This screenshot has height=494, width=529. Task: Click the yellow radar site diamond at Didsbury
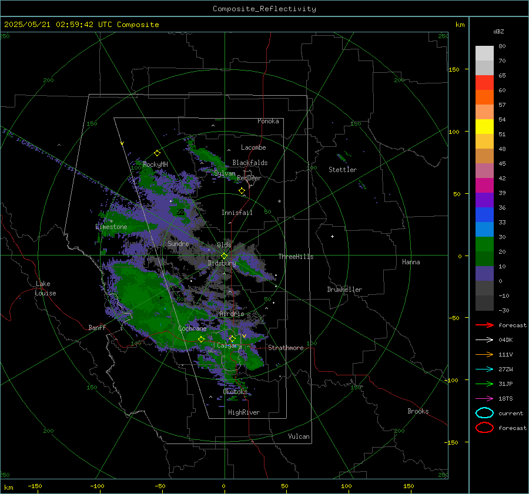224,256
